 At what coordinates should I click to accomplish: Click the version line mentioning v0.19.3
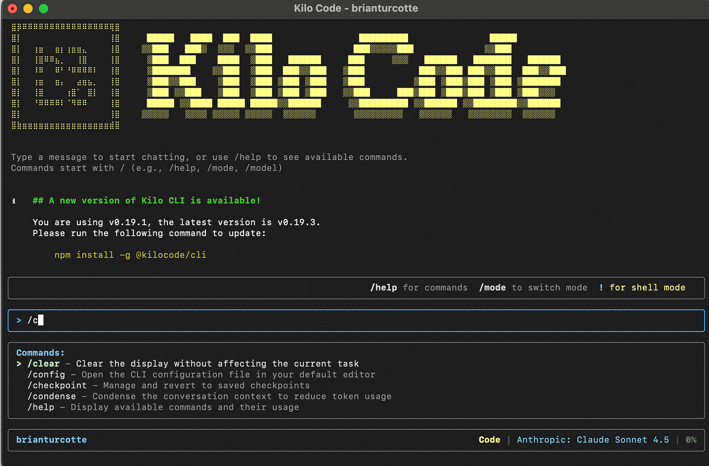(176, 222)
